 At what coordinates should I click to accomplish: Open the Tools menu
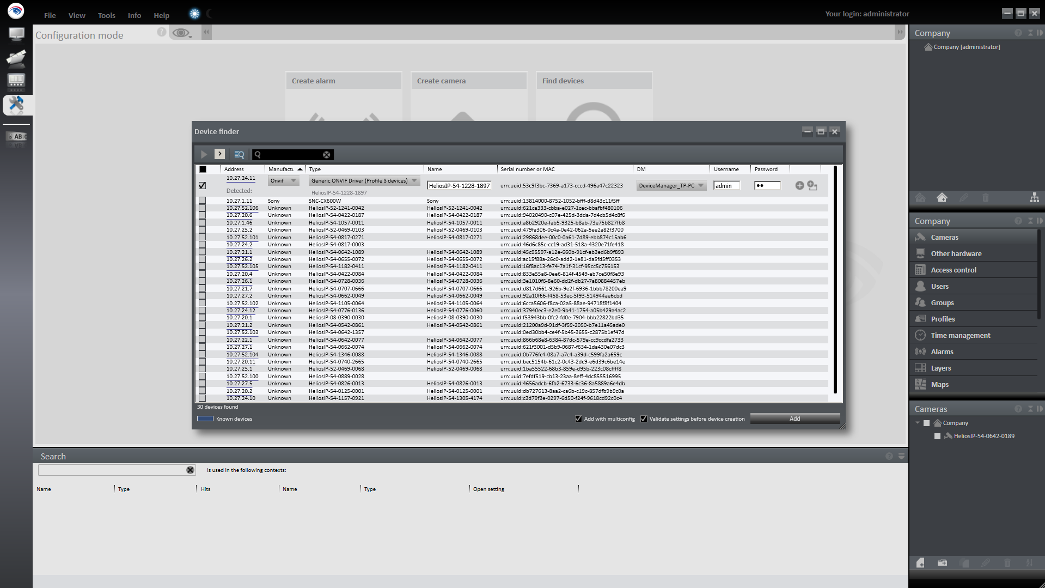pos(106,15)
